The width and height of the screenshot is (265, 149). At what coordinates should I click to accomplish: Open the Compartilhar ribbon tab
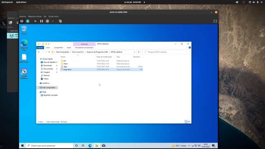point(58,48)
